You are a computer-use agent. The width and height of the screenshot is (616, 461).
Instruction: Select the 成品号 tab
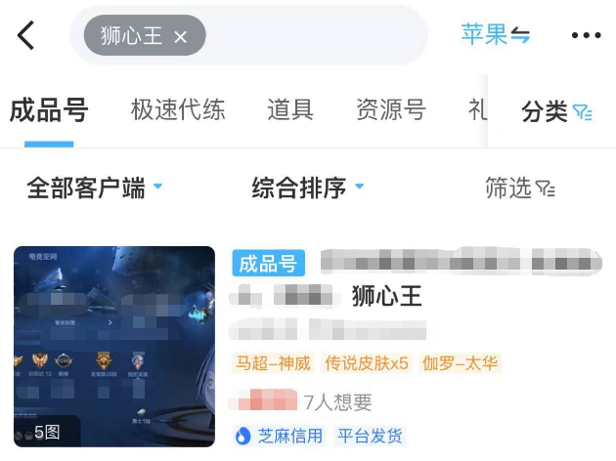49,110
